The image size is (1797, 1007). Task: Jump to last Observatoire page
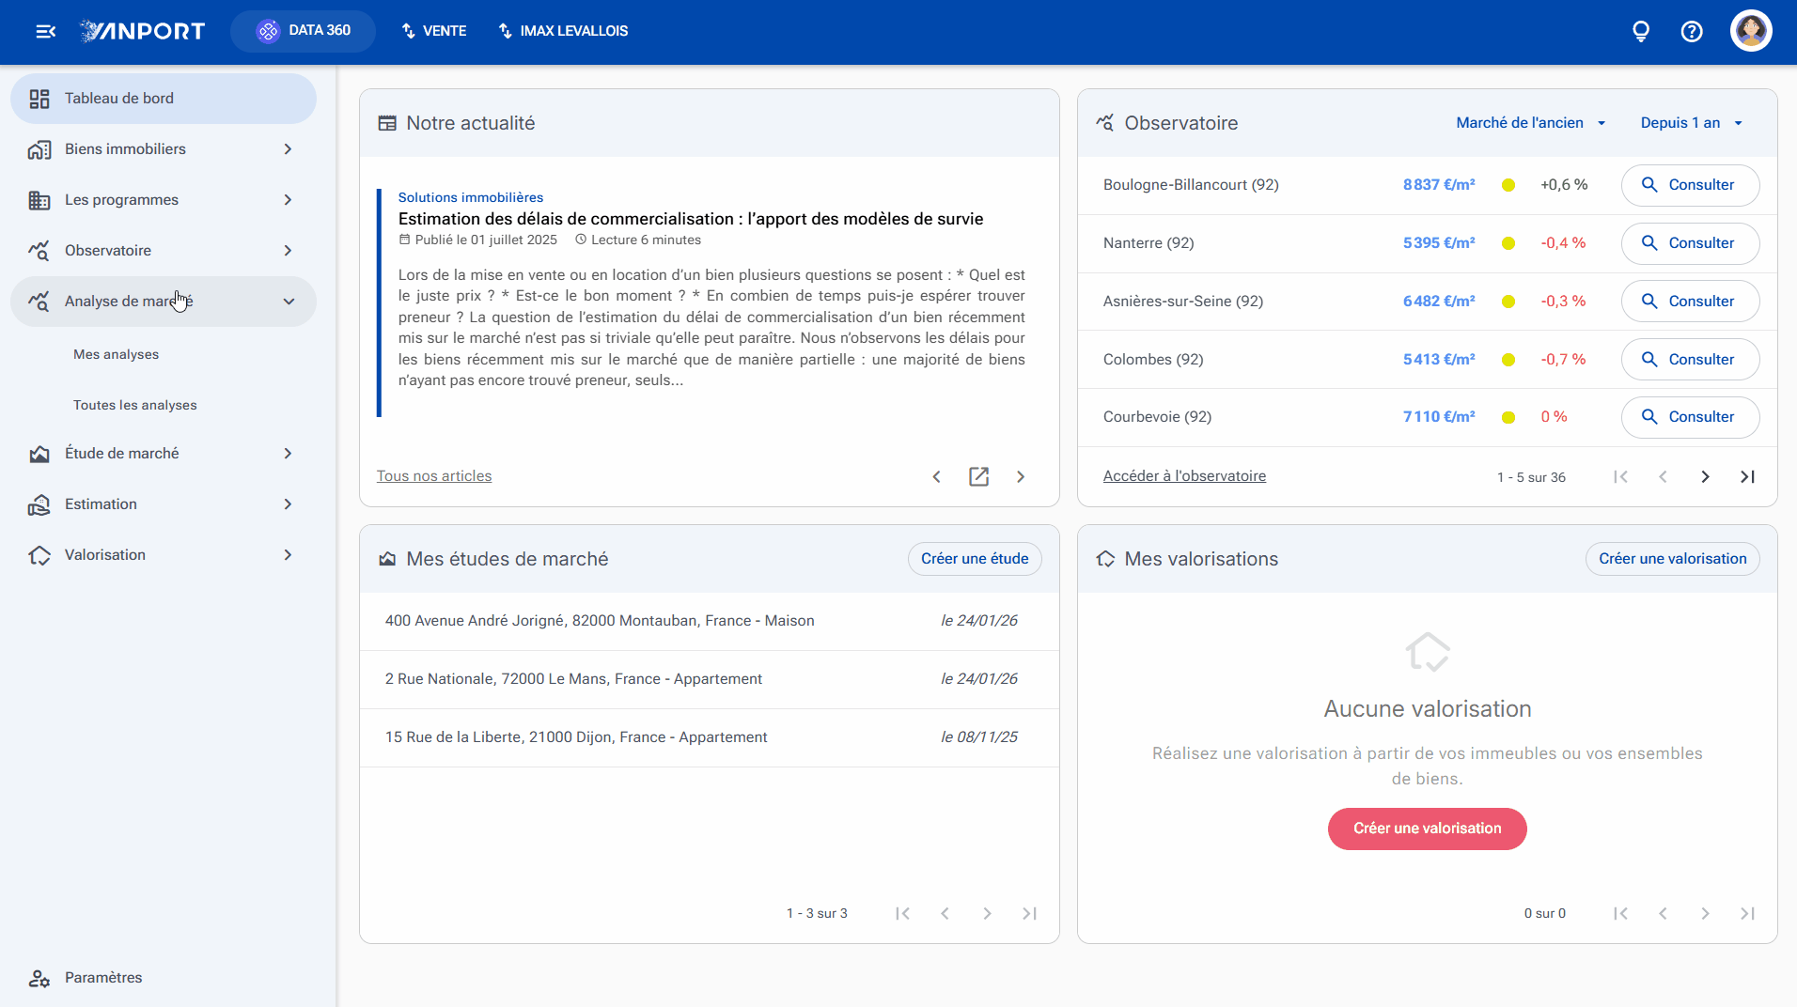(1747, 476)
